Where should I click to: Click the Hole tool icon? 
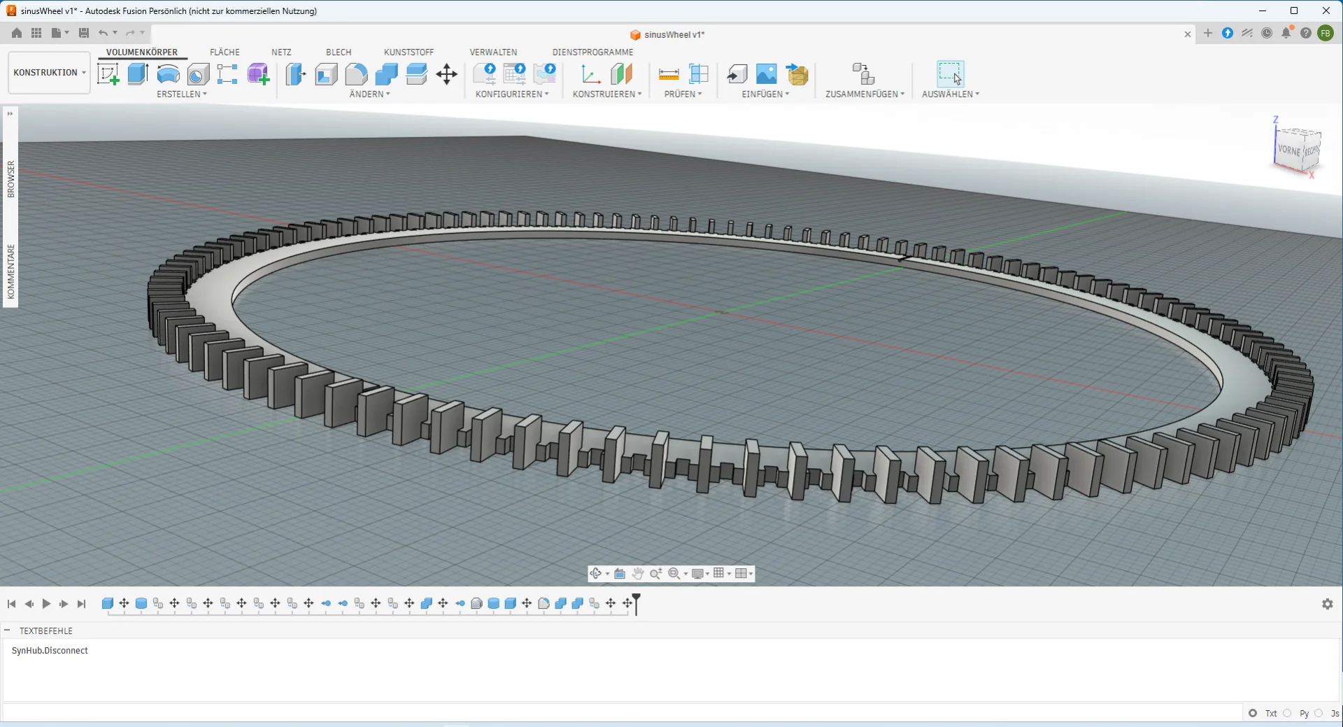(198, 73)
